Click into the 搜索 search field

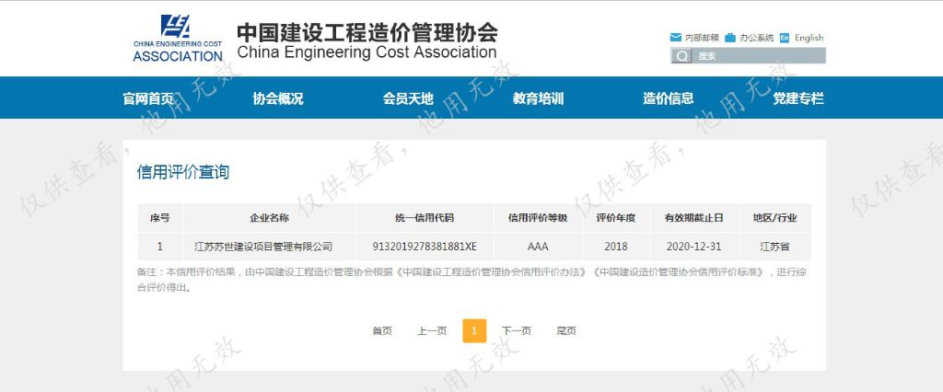[x=759, y=56]
